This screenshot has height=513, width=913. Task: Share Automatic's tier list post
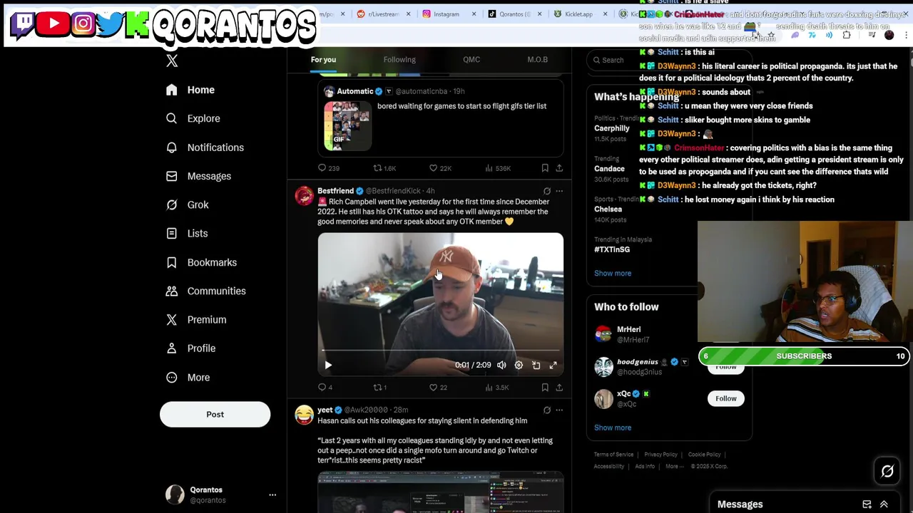pos(559,168)
